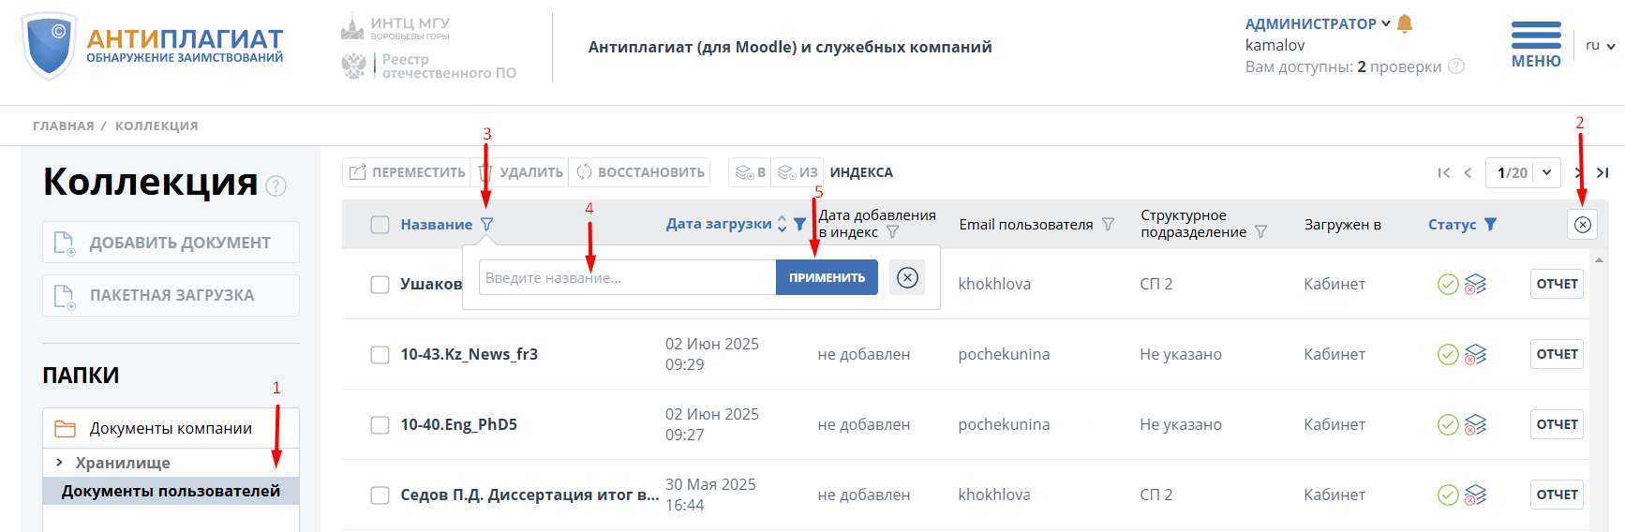Click the Введите название input field
Screen dimensions: 1625x532
[x=626, y=277]
